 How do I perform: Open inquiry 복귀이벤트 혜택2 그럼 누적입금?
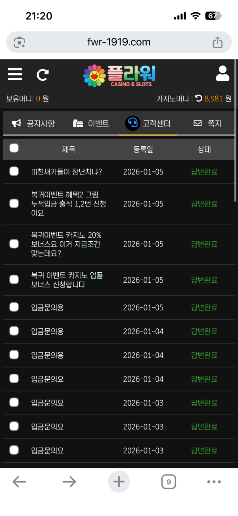[x=68, y=204]
